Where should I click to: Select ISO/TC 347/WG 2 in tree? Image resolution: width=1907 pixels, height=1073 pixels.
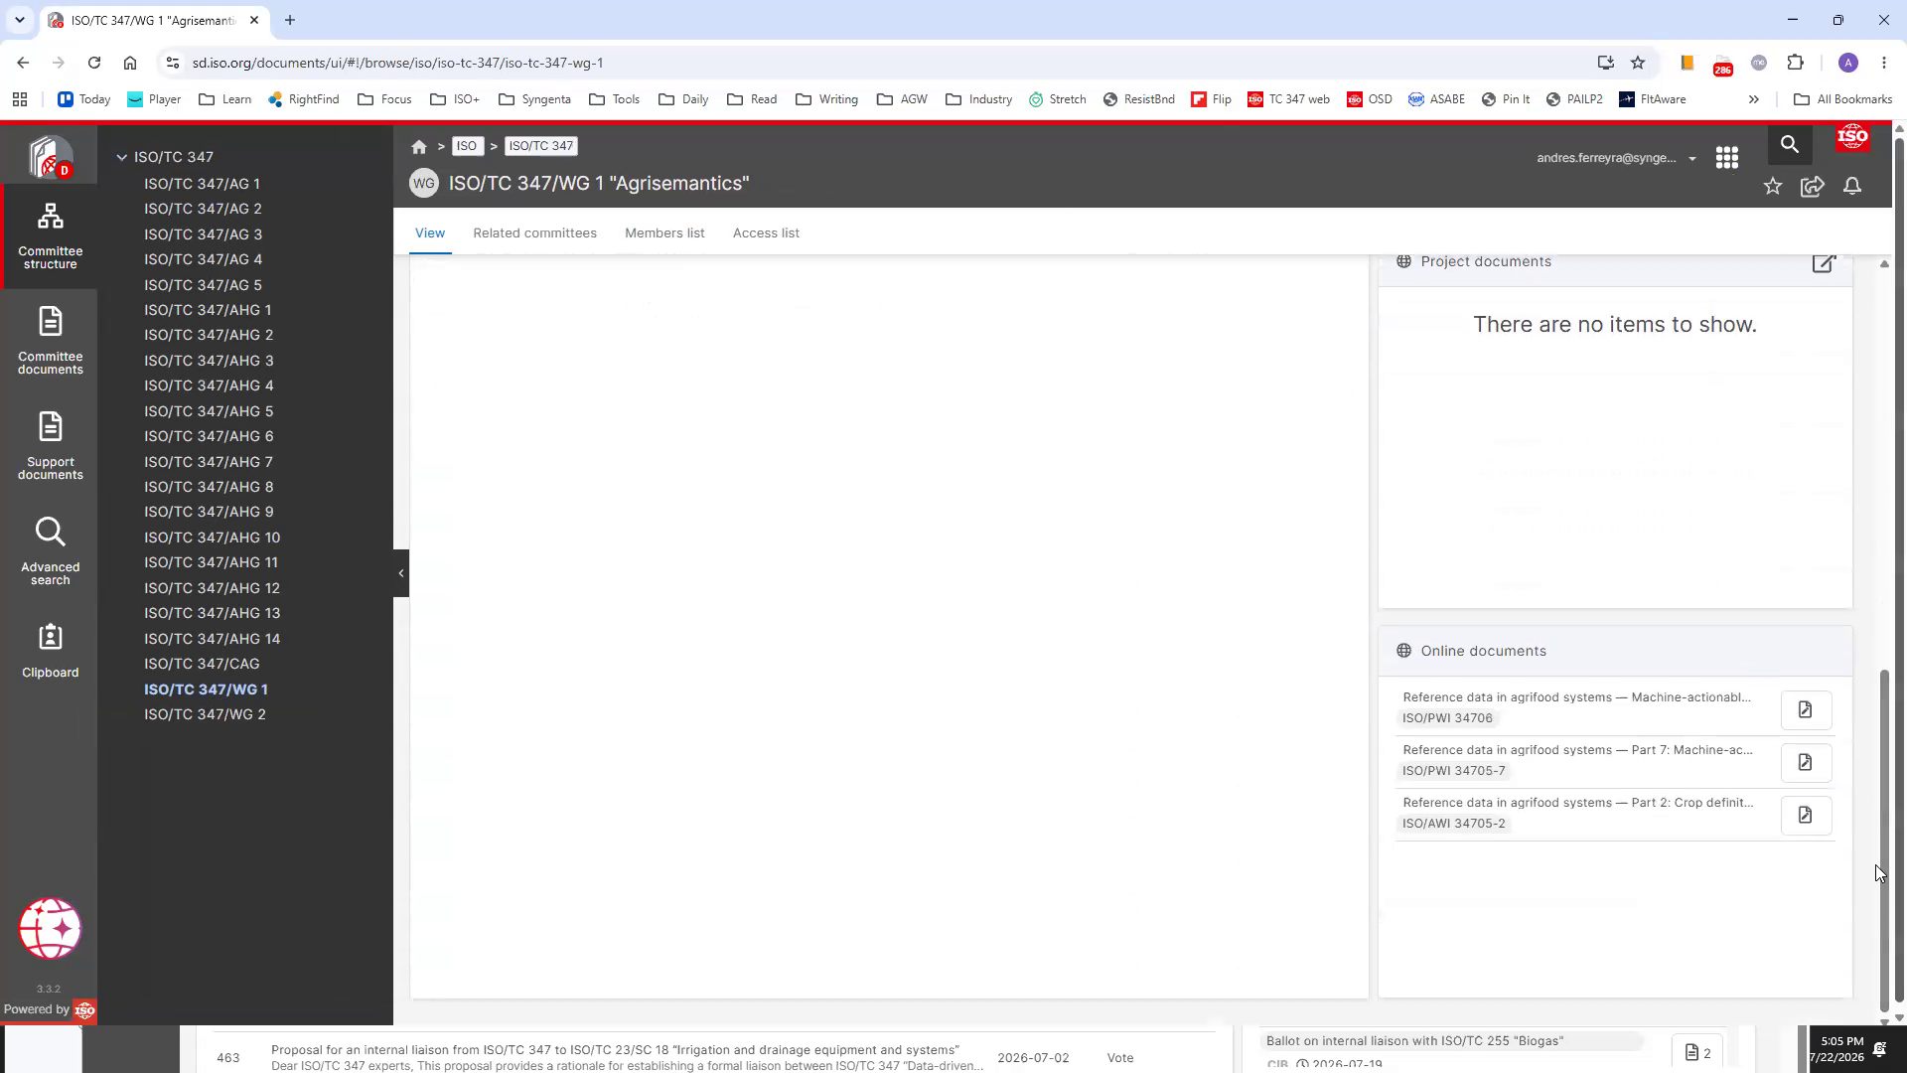tap(205, 714)
